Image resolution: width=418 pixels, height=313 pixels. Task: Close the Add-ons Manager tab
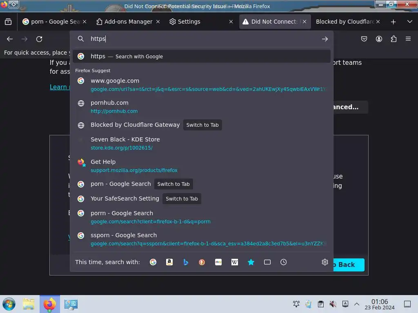158,22
